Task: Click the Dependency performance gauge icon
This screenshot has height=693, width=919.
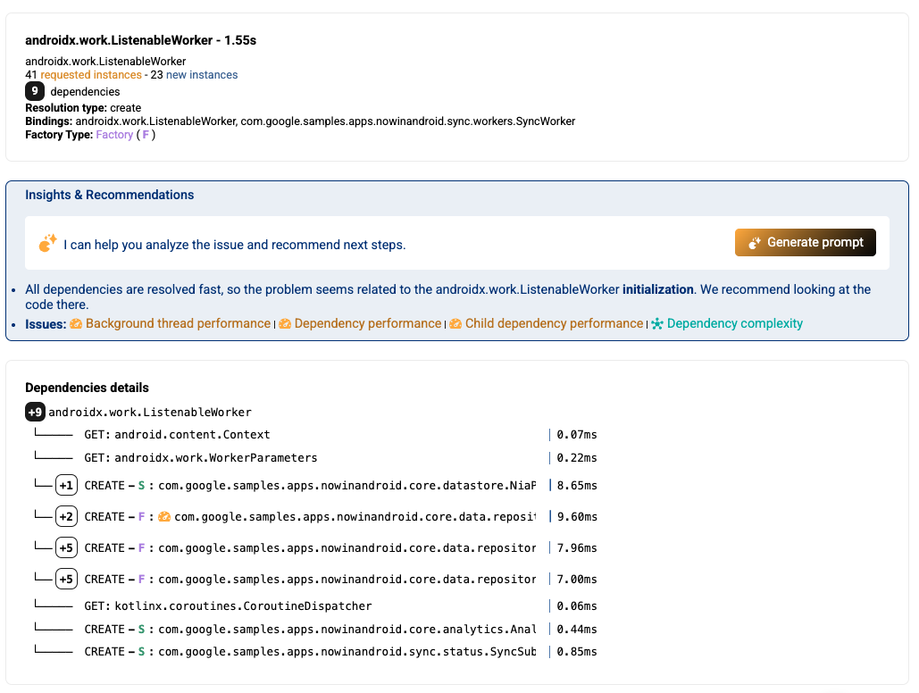Action: tap(285, 324)
